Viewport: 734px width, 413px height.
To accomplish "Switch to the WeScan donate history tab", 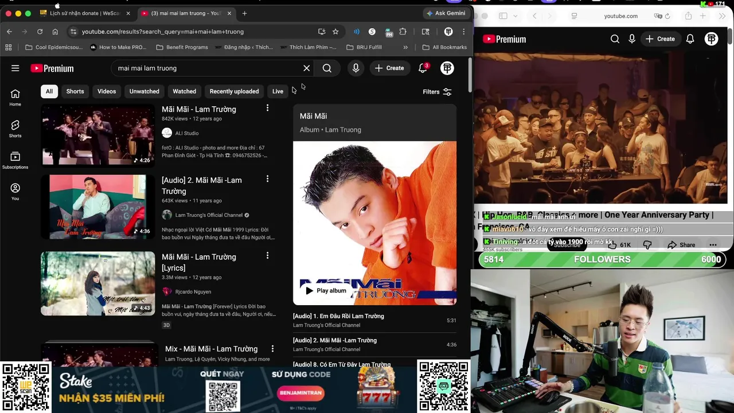I will pos(86,13).
